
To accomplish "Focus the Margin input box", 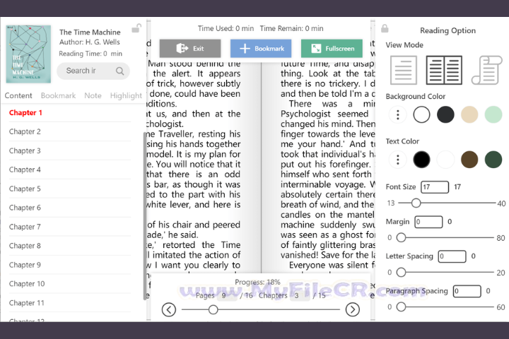I will (x=428, y=222).
